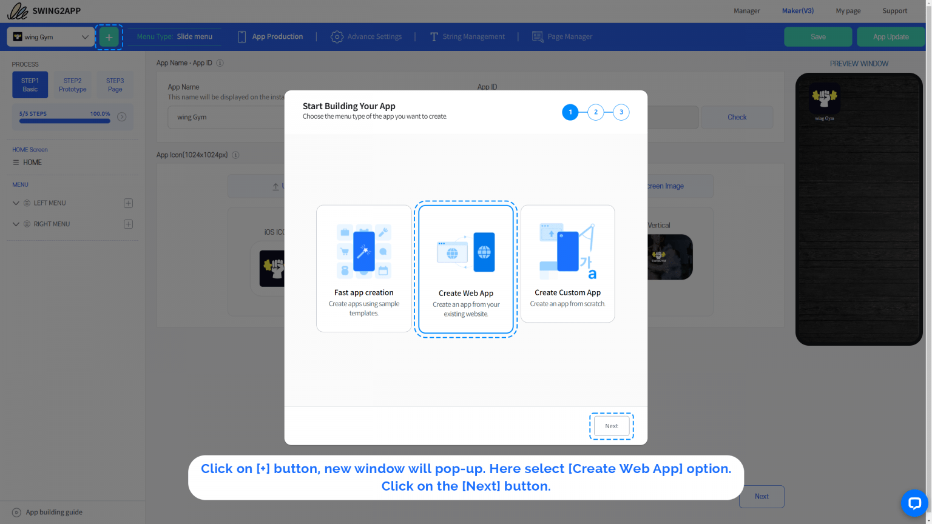The width and height of the screenshot is (932, 524).
Task: Click the App Icon info icon
Action: pyautogui.click(x=235, y=155)
